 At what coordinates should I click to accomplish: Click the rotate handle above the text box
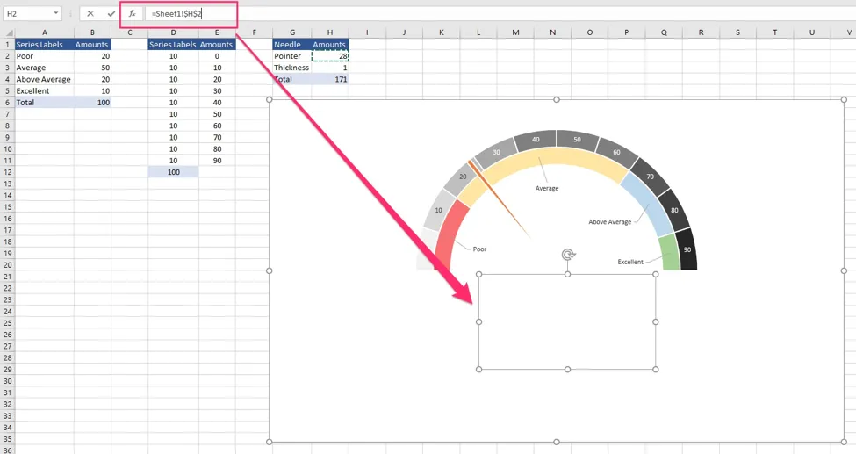coord(568,255)
